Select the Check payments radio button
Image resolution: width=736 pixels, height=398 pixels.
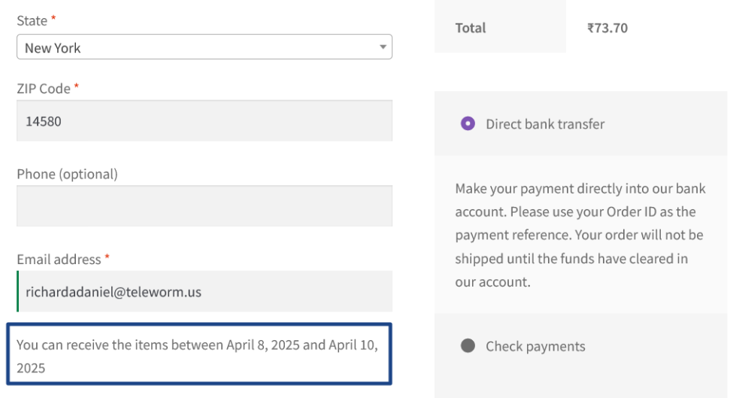click(468, 346)
